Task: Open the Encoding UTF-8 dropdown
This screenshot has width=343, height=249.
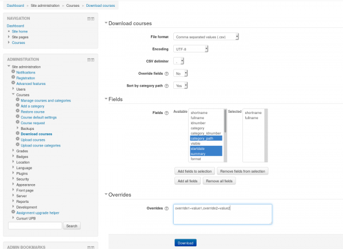Action: point(192,49)
